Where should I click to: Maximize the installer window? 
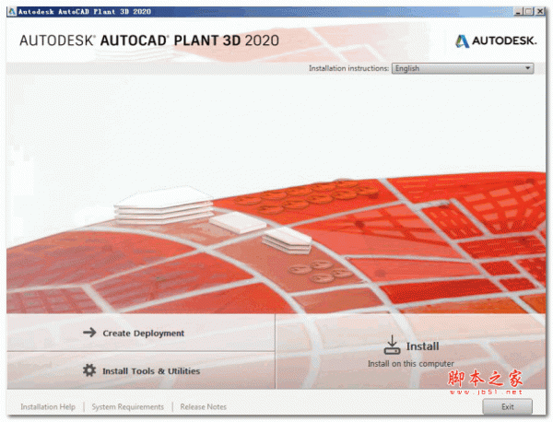(x=528, y=11)
